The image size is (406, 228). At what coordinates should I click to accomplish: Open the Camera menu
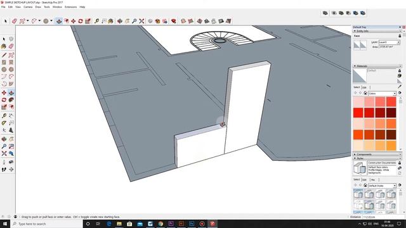[x=28, y=7]
